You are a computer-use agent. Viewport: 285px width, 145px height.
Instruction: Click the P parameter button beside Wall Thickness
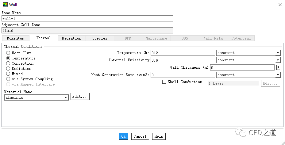[x=278, y=67]
